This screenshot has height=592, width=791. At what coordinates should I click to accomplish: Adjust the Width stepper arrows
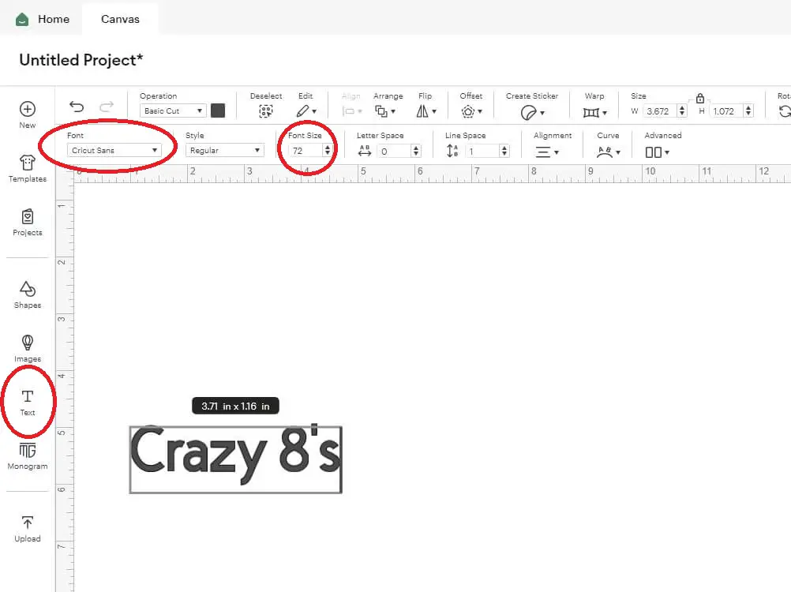[682, 111]
